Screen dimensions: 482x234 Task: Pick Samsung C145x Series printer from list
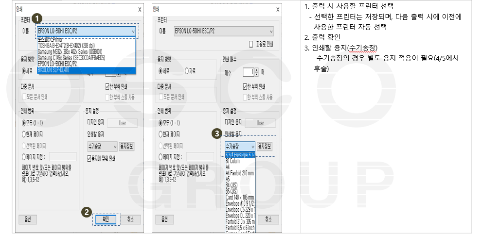tap(71, 58)
